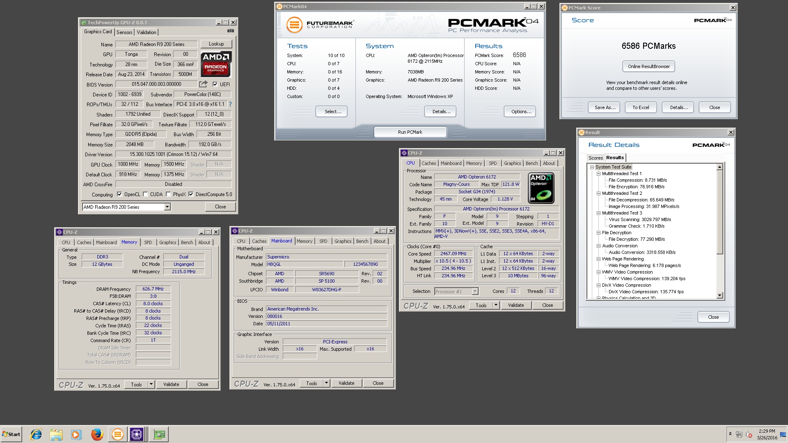The height and width of the screenshot is (443, 788).
Task: Open SPD tab in CPU-Z Memory window
Action: [x=148, y=242]
